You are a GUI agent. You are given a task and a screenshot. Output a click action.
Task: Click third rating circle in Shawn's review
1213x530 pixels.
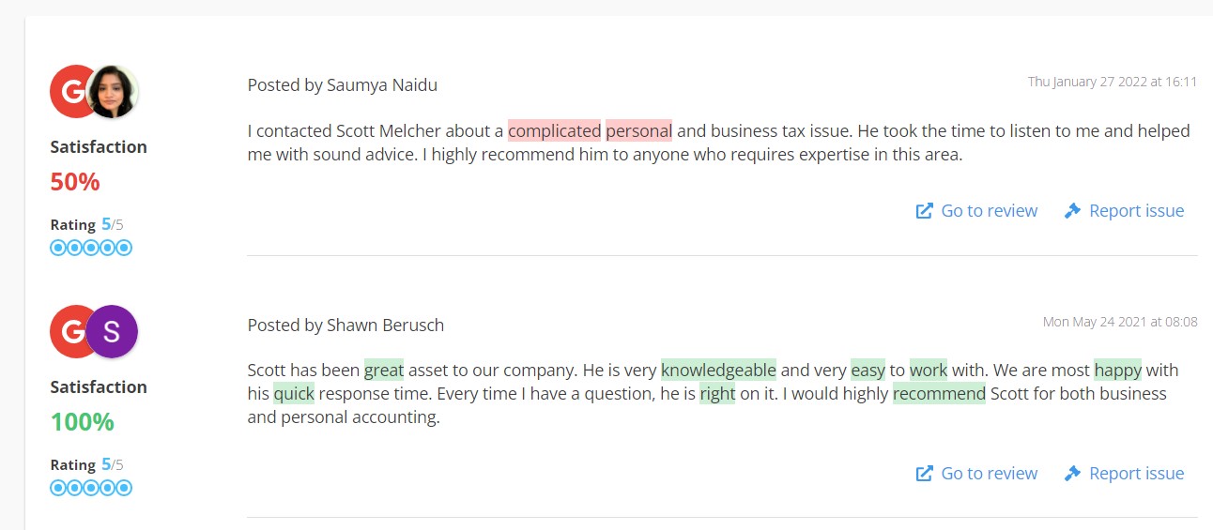tap(91, 488)
